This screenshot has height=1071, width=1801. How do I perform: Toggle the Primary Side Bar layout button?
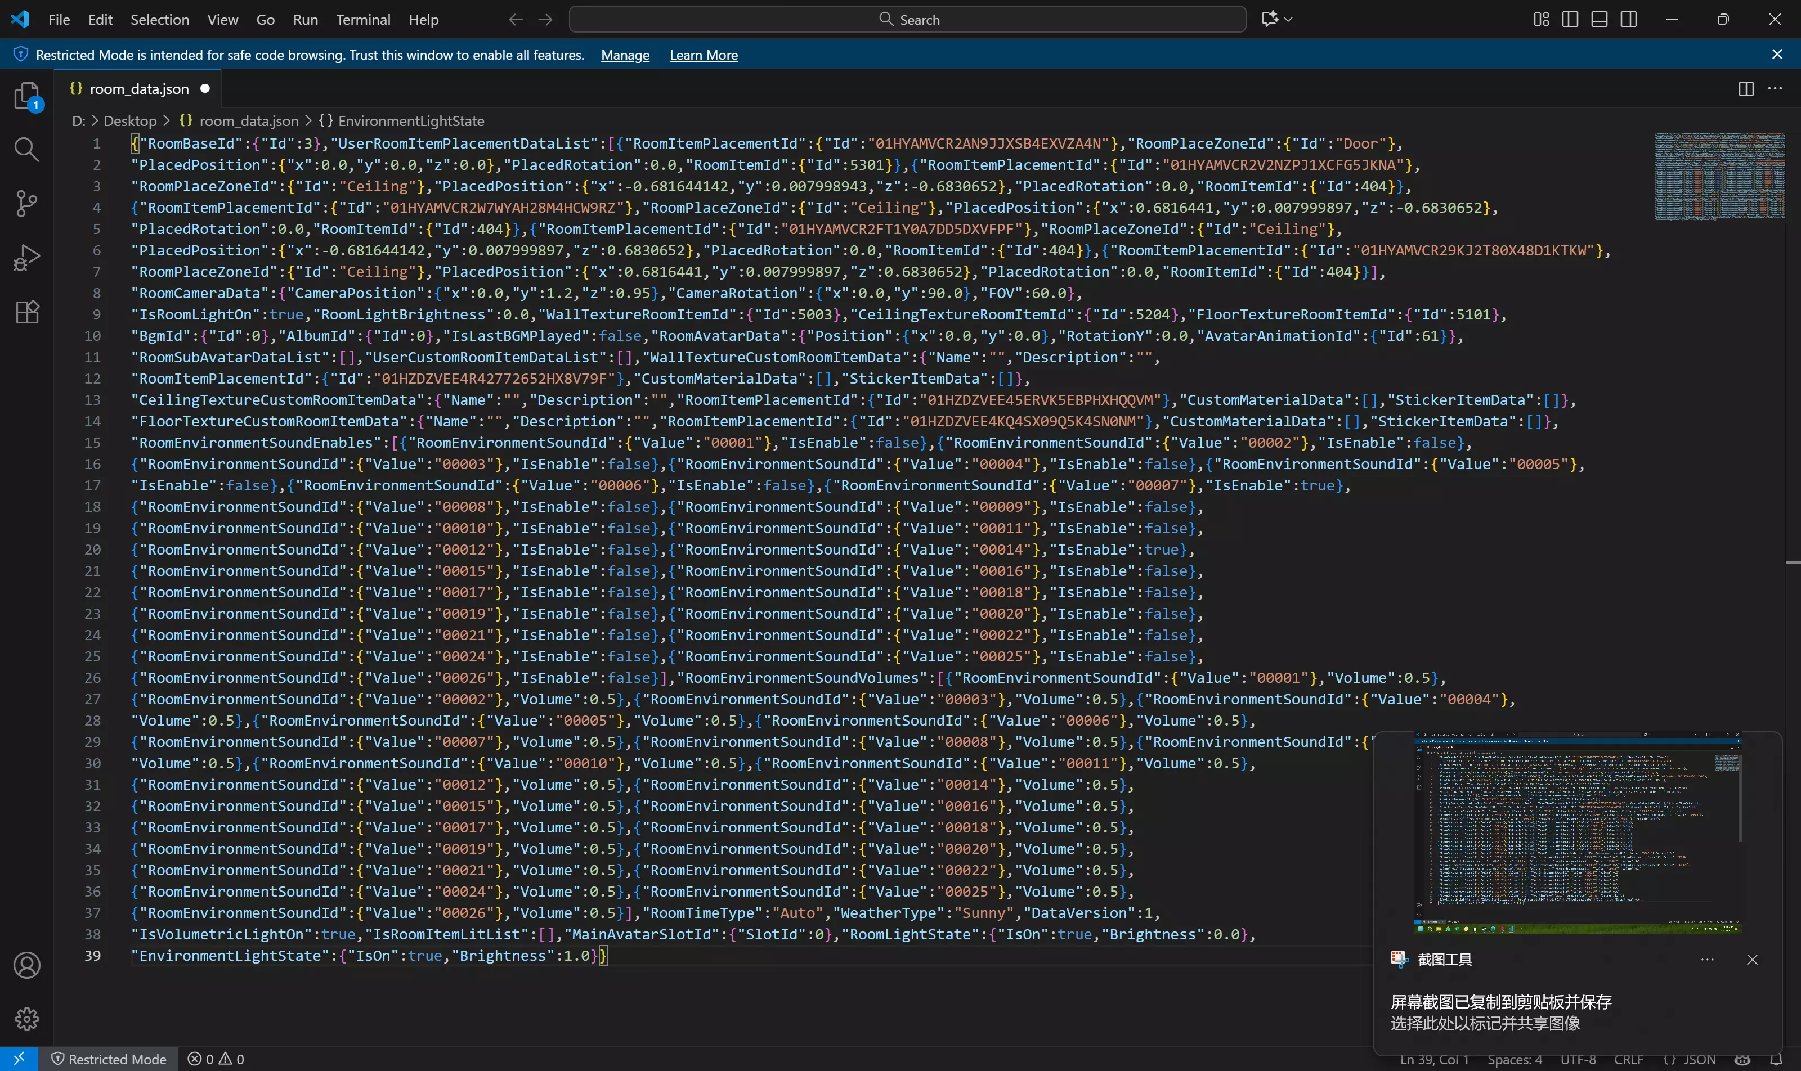coord(1570,20)
